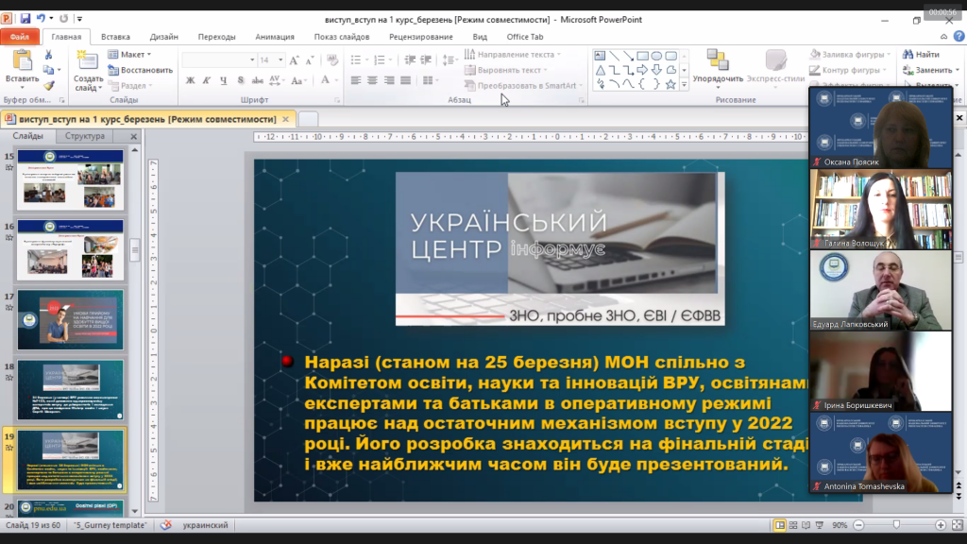Click the Save icon in quick access toolbar
The image size is (967, 544).
pos(25,18)
